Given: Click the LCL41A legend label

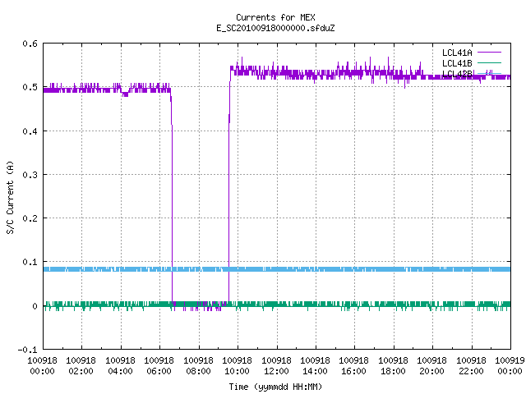Looking at the screenshot, I should coord(457,53).
